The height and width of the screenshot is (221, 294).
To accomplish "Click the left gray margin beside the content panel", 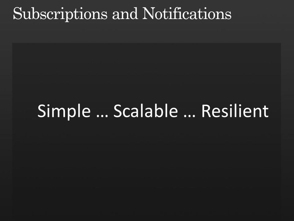I will click(6, 132).
